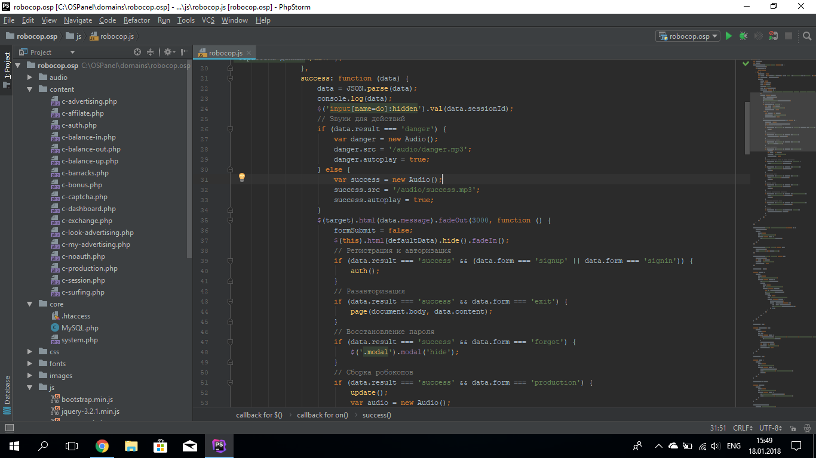Toggle tool window bars button at bottom-left
Image resolution: width=816 pixels, height=458 pixels.
[x=9, y=428]
